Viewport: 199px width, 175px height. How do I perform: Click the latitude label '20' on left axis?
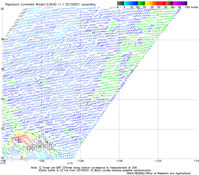pyautogui.click(x=2, y=9)
